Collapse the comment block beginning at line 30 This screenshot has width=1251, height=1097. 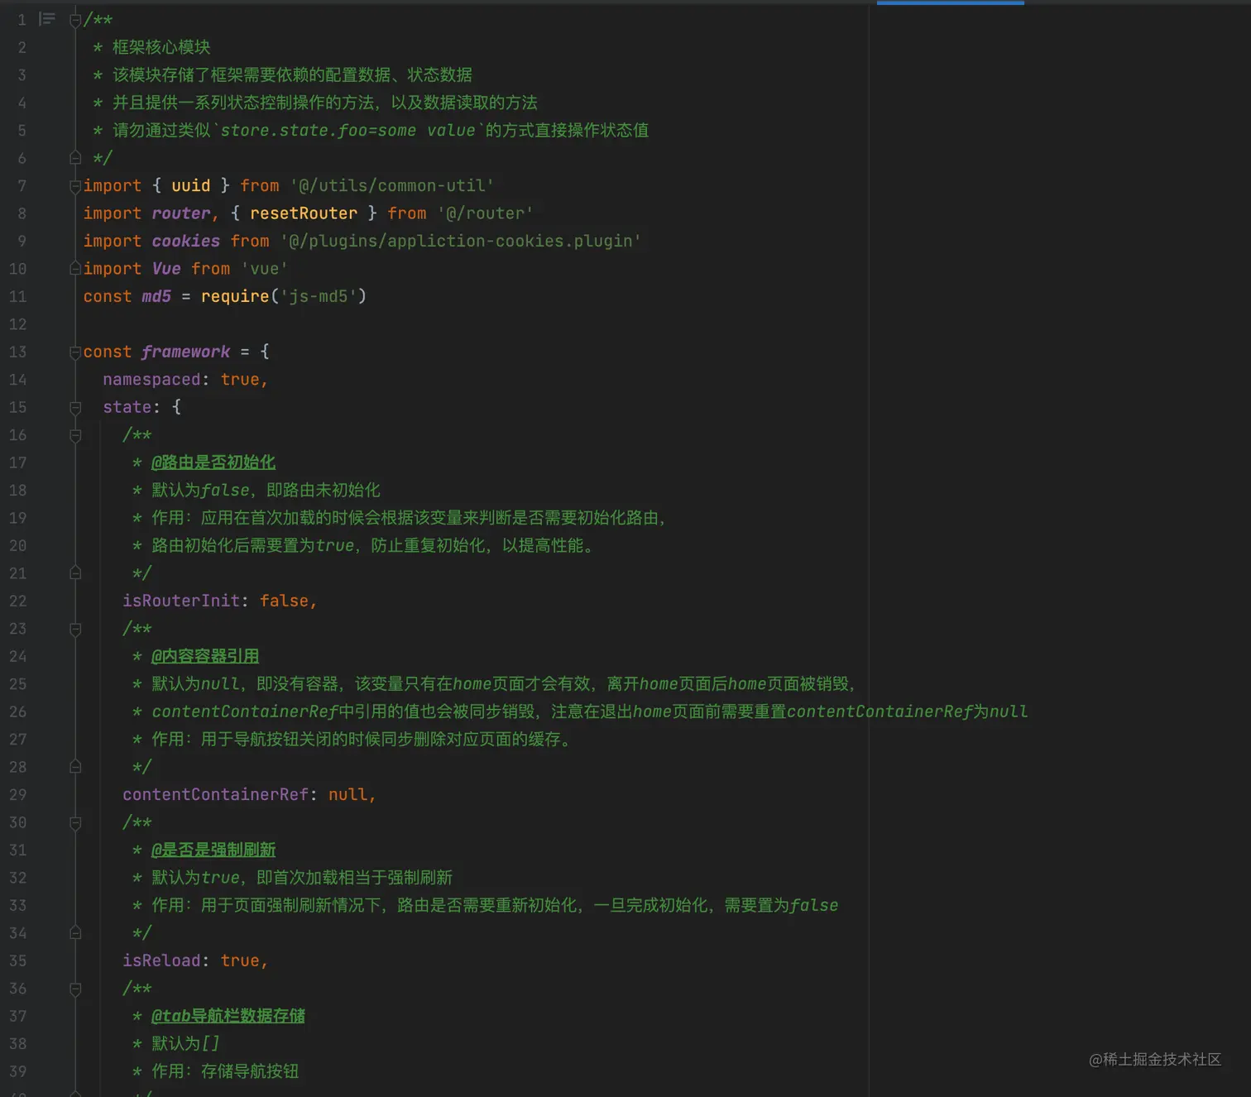pos(75,822)
